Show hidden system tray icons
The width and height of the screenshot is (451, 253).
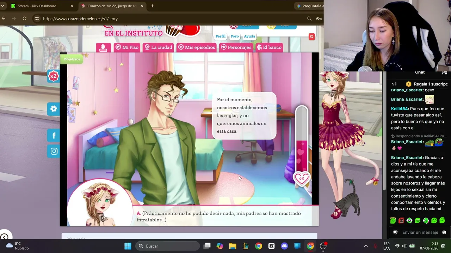[366, 246]
